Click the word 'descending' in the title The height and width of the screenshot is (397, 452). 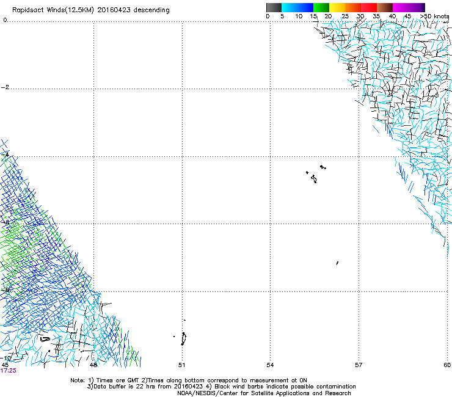click(x=151, y=10)
